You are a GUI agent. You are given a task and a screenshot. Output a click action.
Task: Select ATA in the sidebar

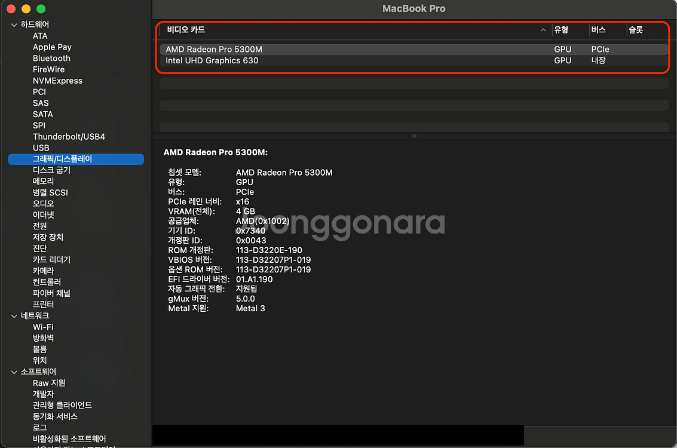click(x=40, y=36)
